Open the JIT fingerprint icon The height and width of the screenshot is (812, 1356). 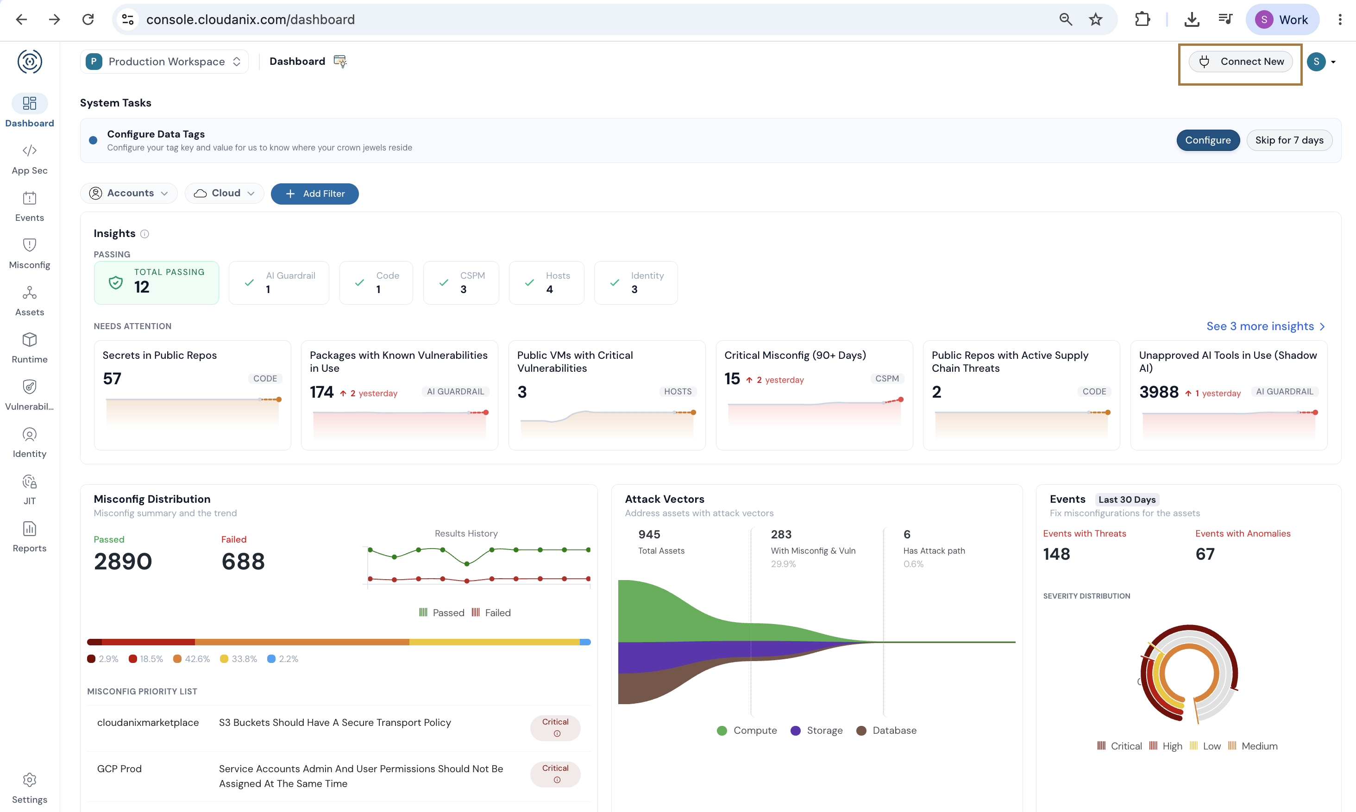[x=30, y=481]
